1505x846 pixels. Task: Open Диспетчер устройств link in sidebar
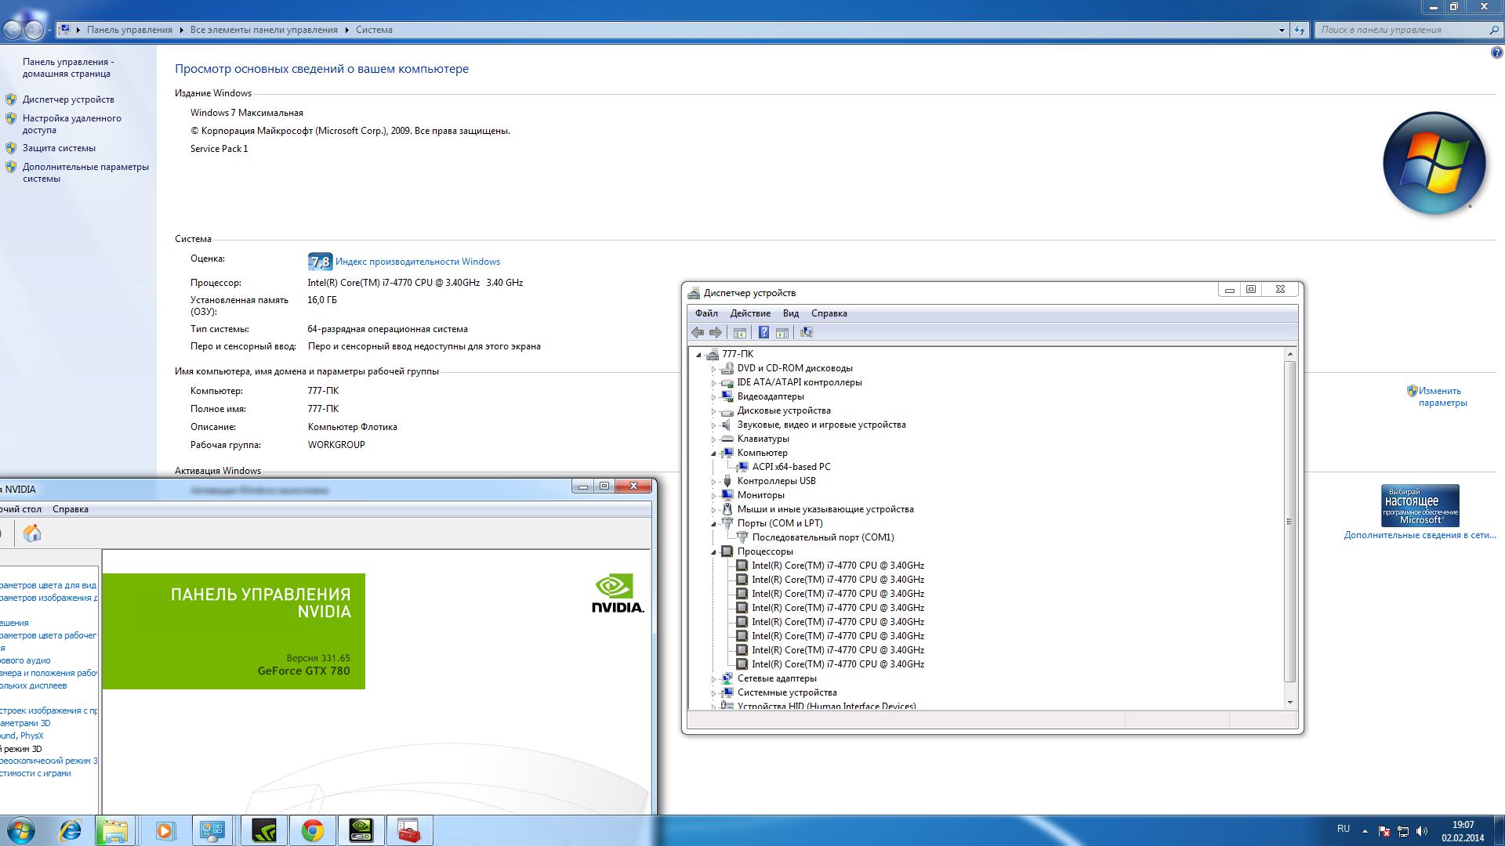pyautogui.click(x=68, y=99)
